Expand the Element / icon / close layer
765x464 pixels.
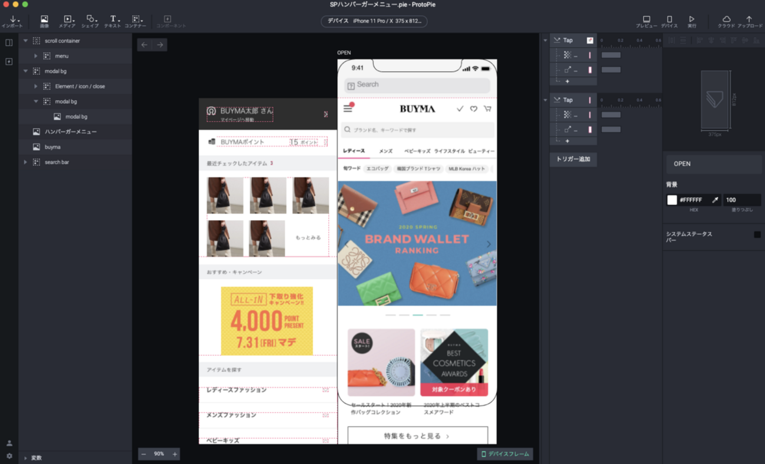point(36,87)
